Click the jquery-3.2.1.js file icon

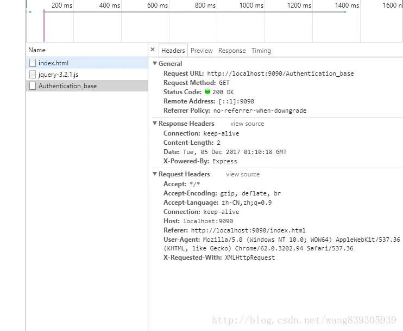tap(33, 75)
